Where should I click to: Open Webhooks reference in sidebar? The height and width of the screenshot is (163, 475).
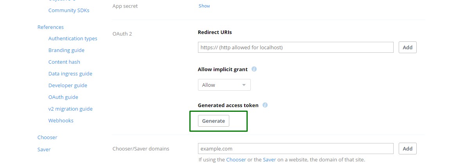click(x=61, y=120)
